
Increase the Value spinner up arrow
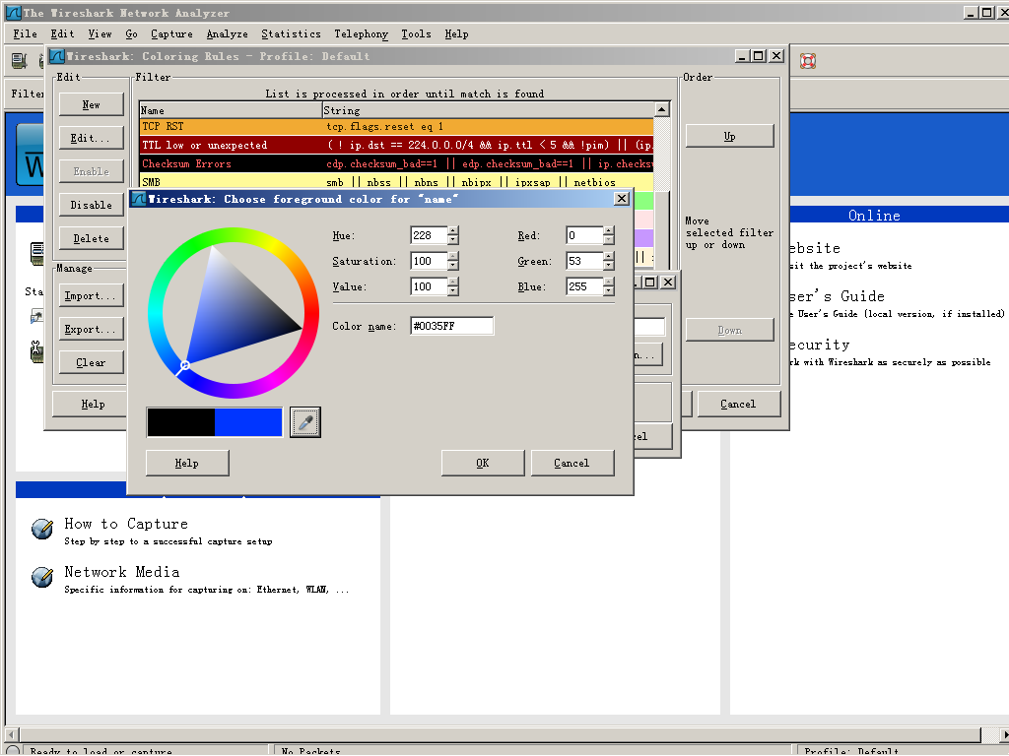point(453,283)
